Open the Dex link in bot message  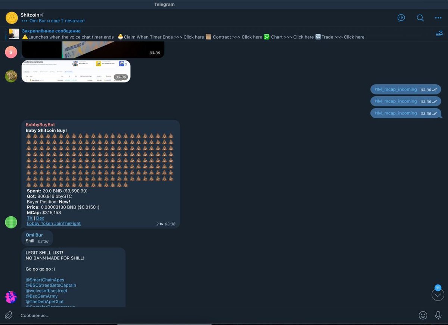click(40, 218)
